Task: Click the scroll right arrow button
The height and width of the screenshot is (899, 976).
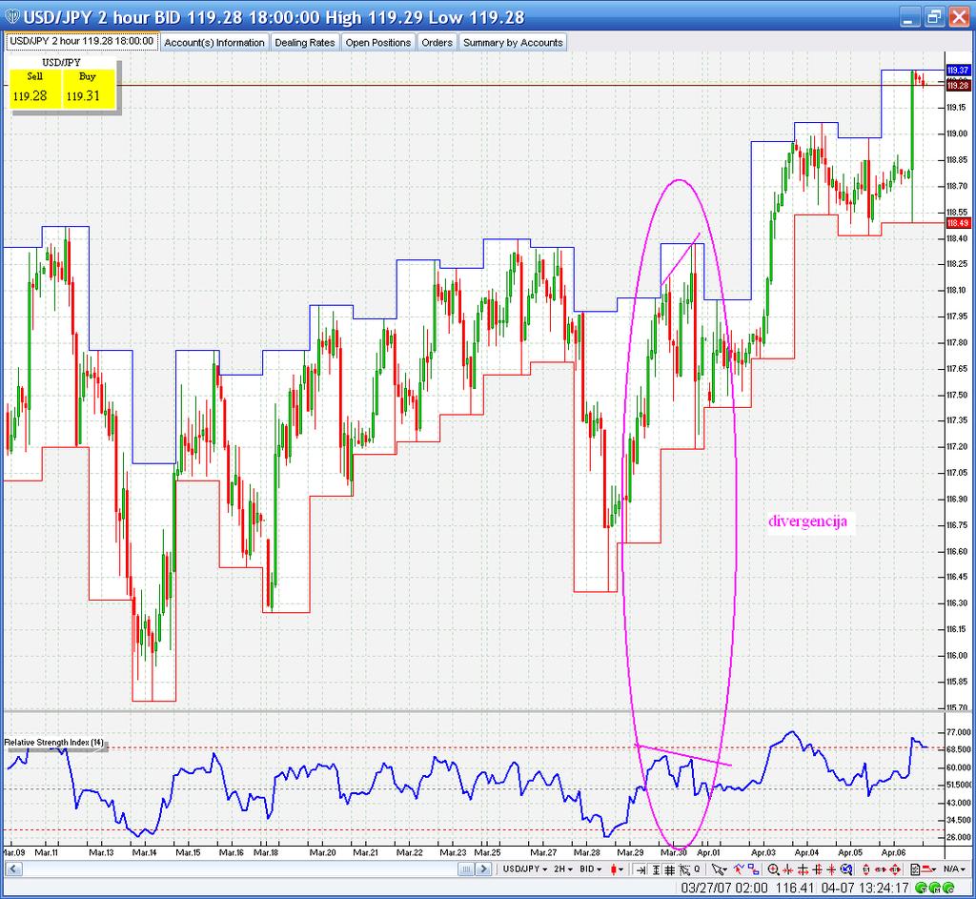Action: (483, 869)
